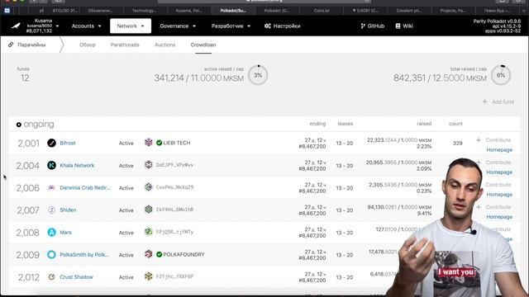Open the GitHub link
Viewport: 529px width, 297px height.
373,26
